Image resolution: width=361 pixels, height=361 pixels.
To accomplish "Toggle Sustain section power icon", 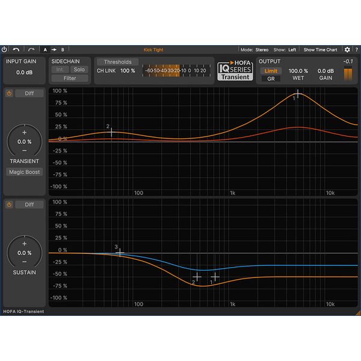I will 9,205.
